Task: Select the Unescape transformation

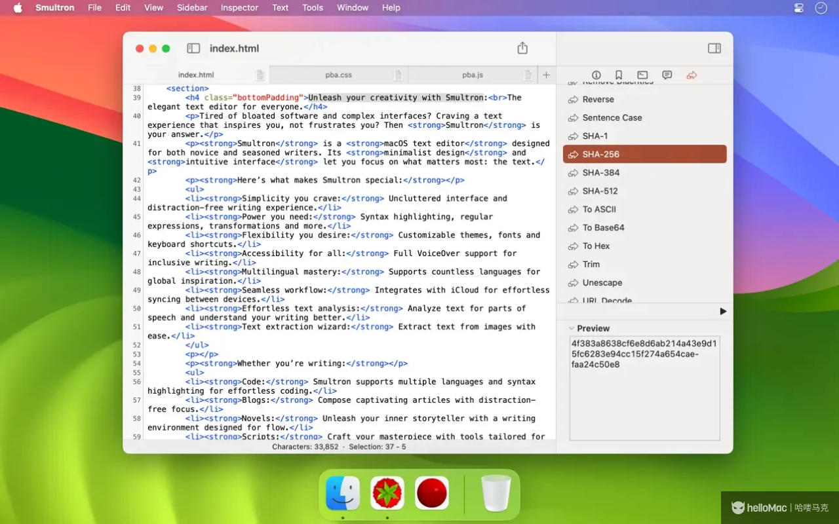Action: tap(645, 283)
